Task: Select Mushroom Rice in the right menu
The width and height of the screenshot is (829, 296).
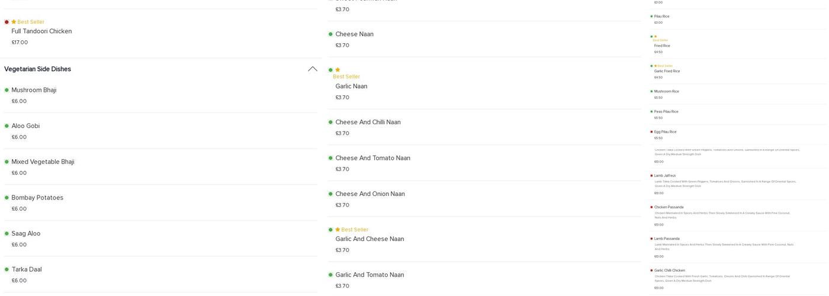Action: pos(666,92)
